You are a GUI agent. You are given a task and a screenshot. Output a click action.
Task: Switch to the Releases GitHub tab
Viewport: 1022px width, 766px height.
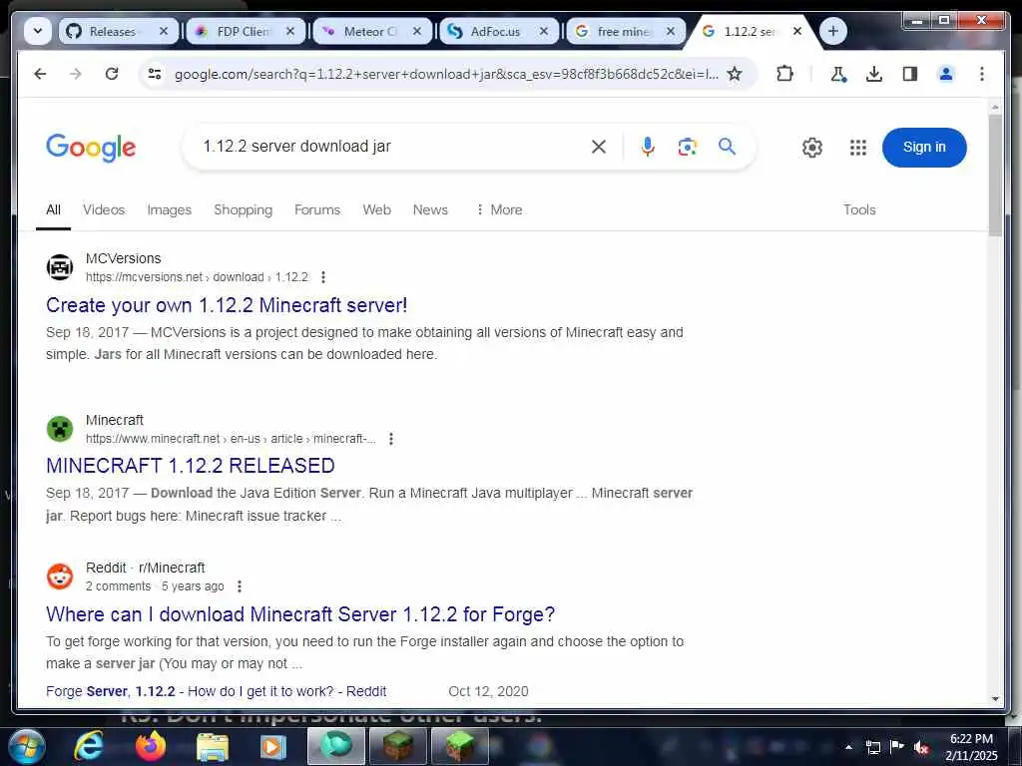tap(118, 31)
